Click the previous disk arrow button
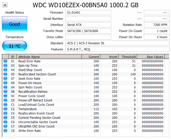The image size is (171, 139). (x=5, y=5)
